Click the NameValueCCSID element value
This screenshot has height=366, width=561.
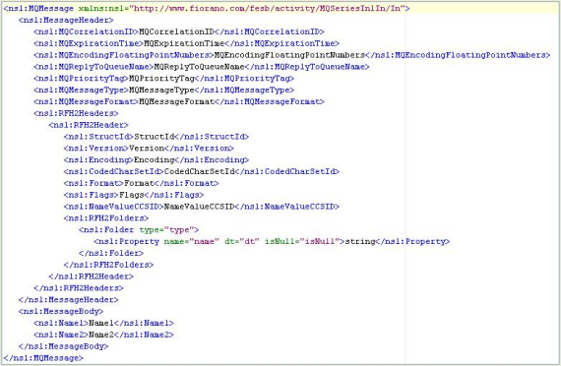click(x=199, y=207)
